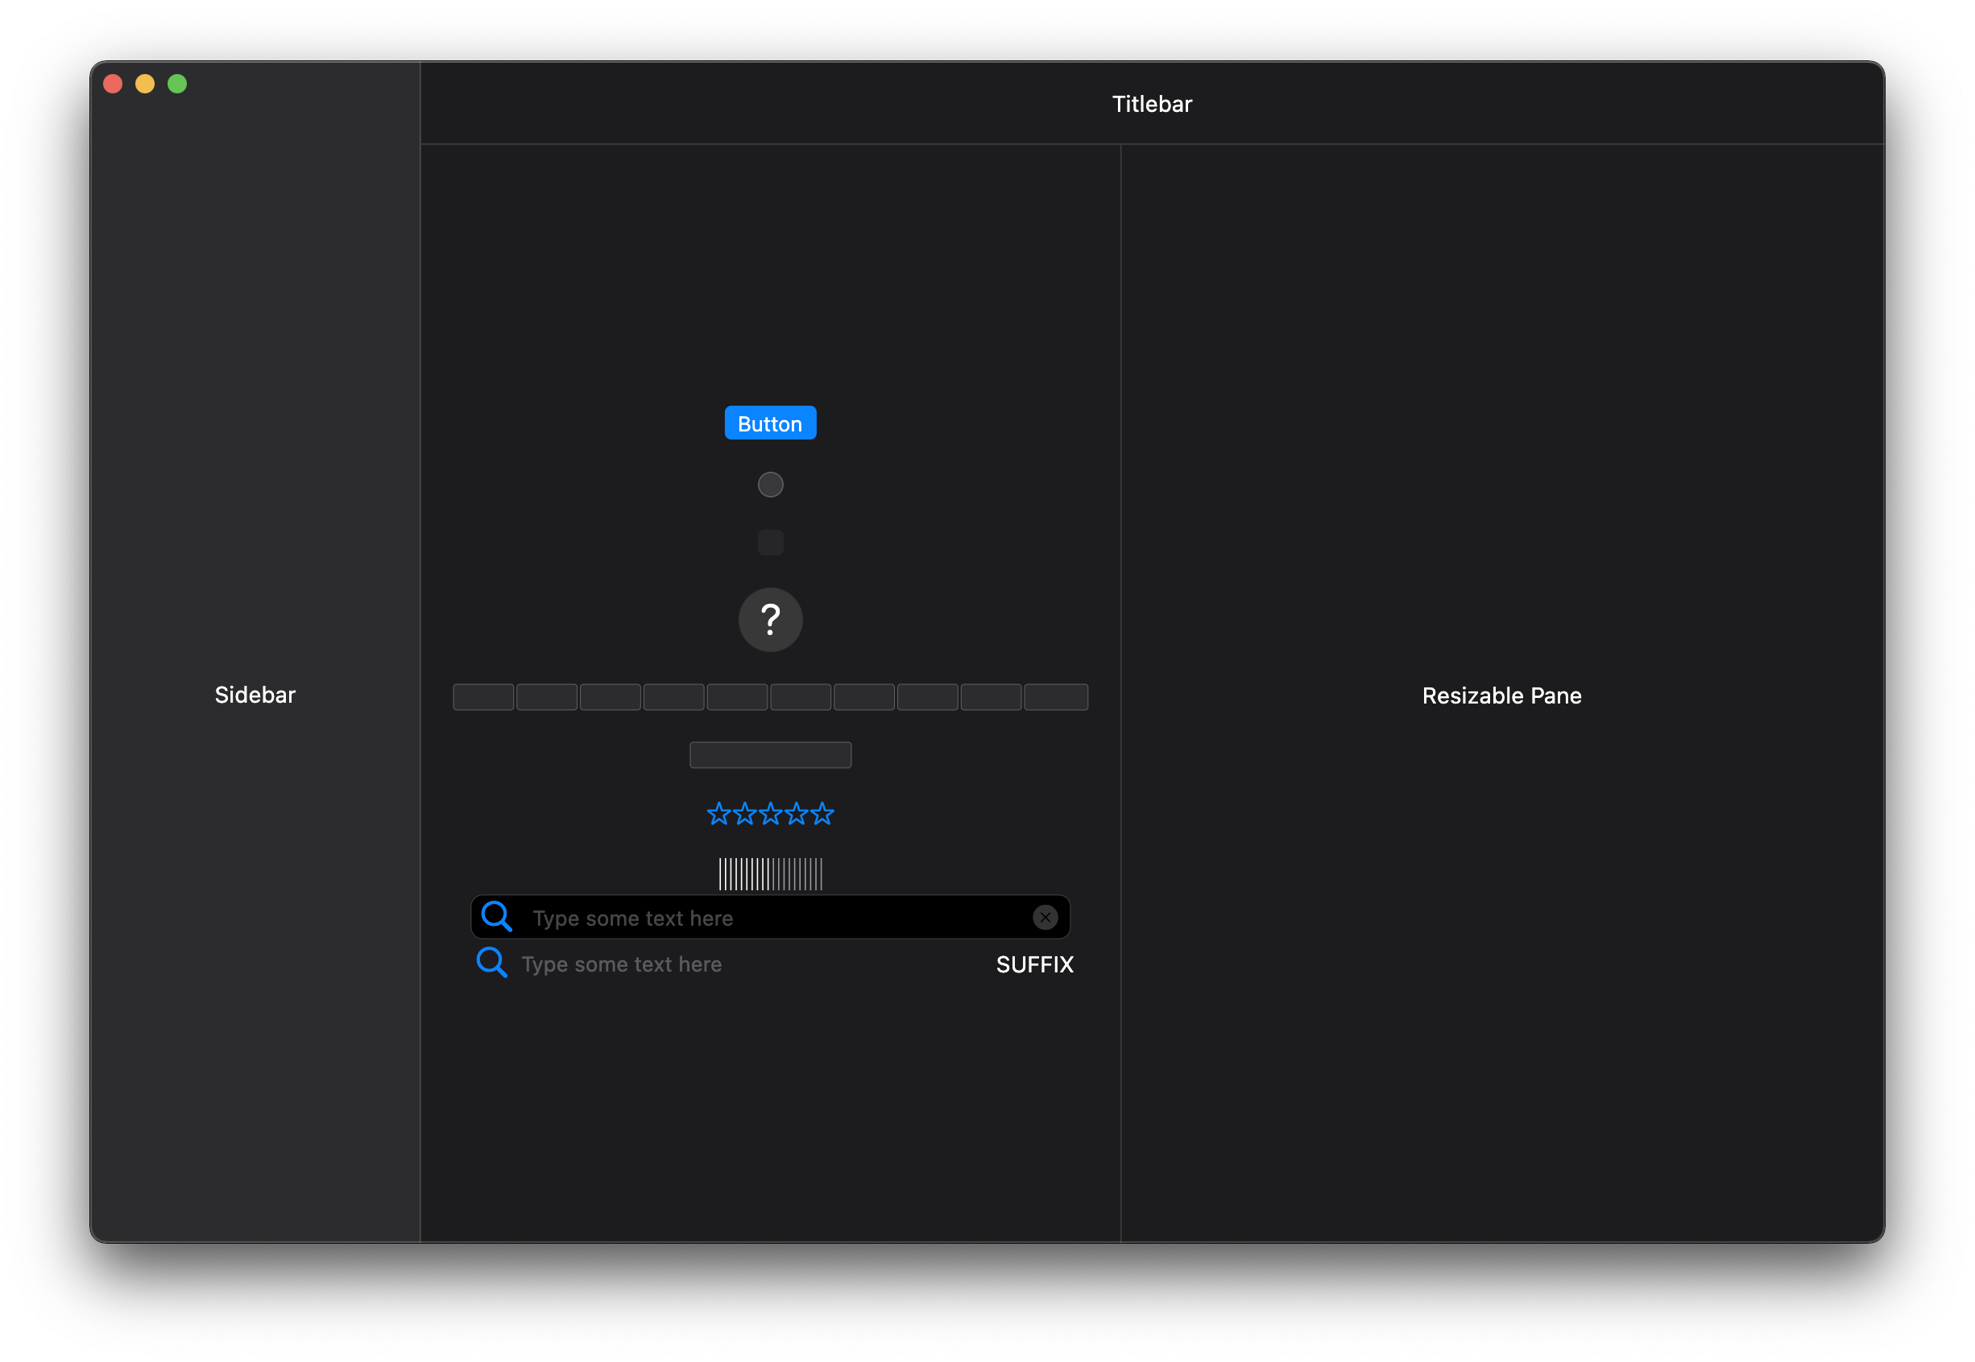The height and width of the screenshot is (1362, 1975).
Task: Select the fifth star in rating indicator
Action: 822,813
